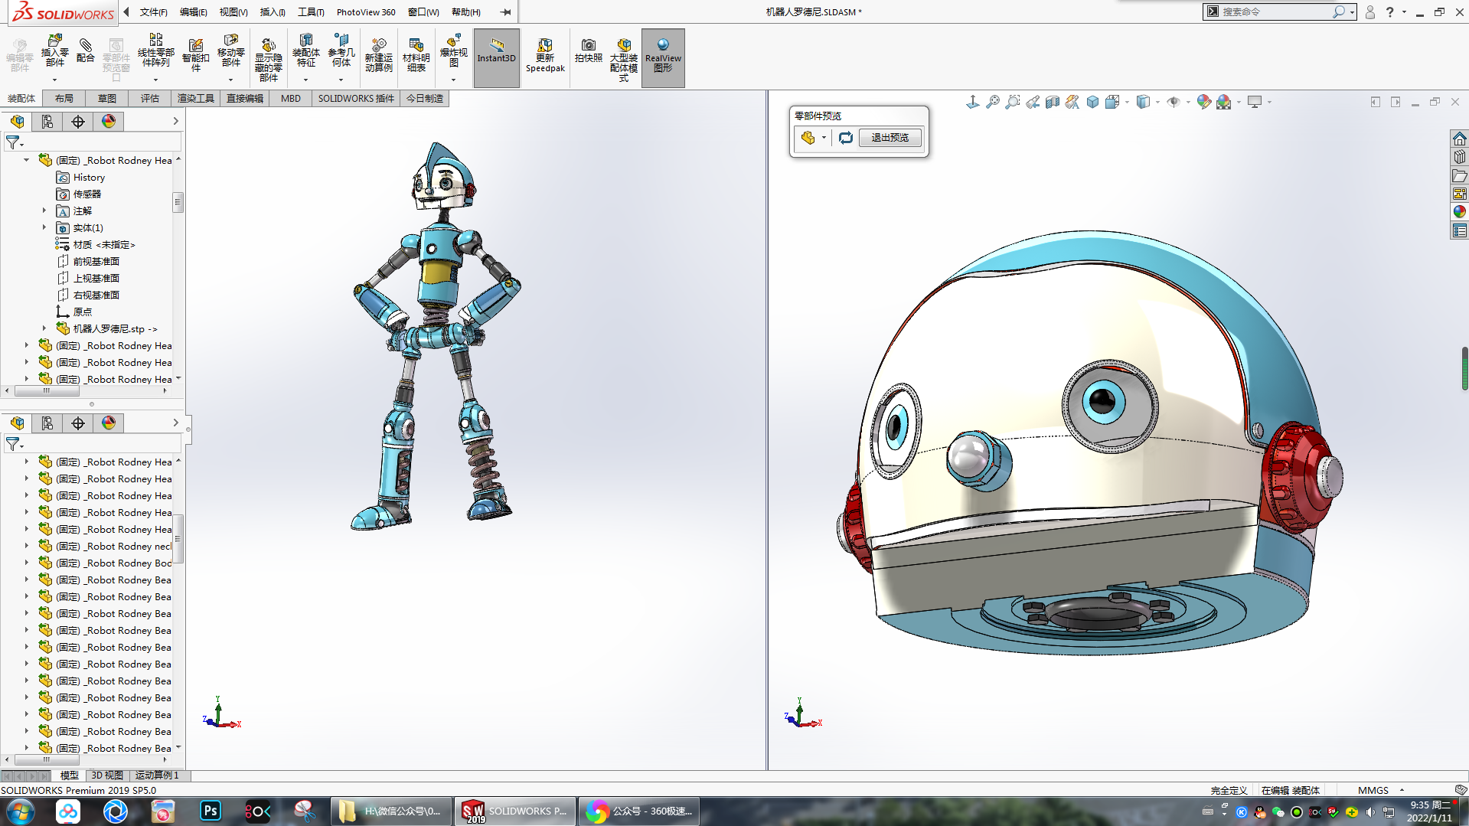Click 智能扣件 smart fasteners tool
The image size is (1469, 826).
coord(195,55)
